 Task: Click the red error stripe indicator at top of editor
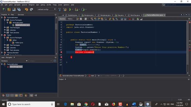point(190,23)
